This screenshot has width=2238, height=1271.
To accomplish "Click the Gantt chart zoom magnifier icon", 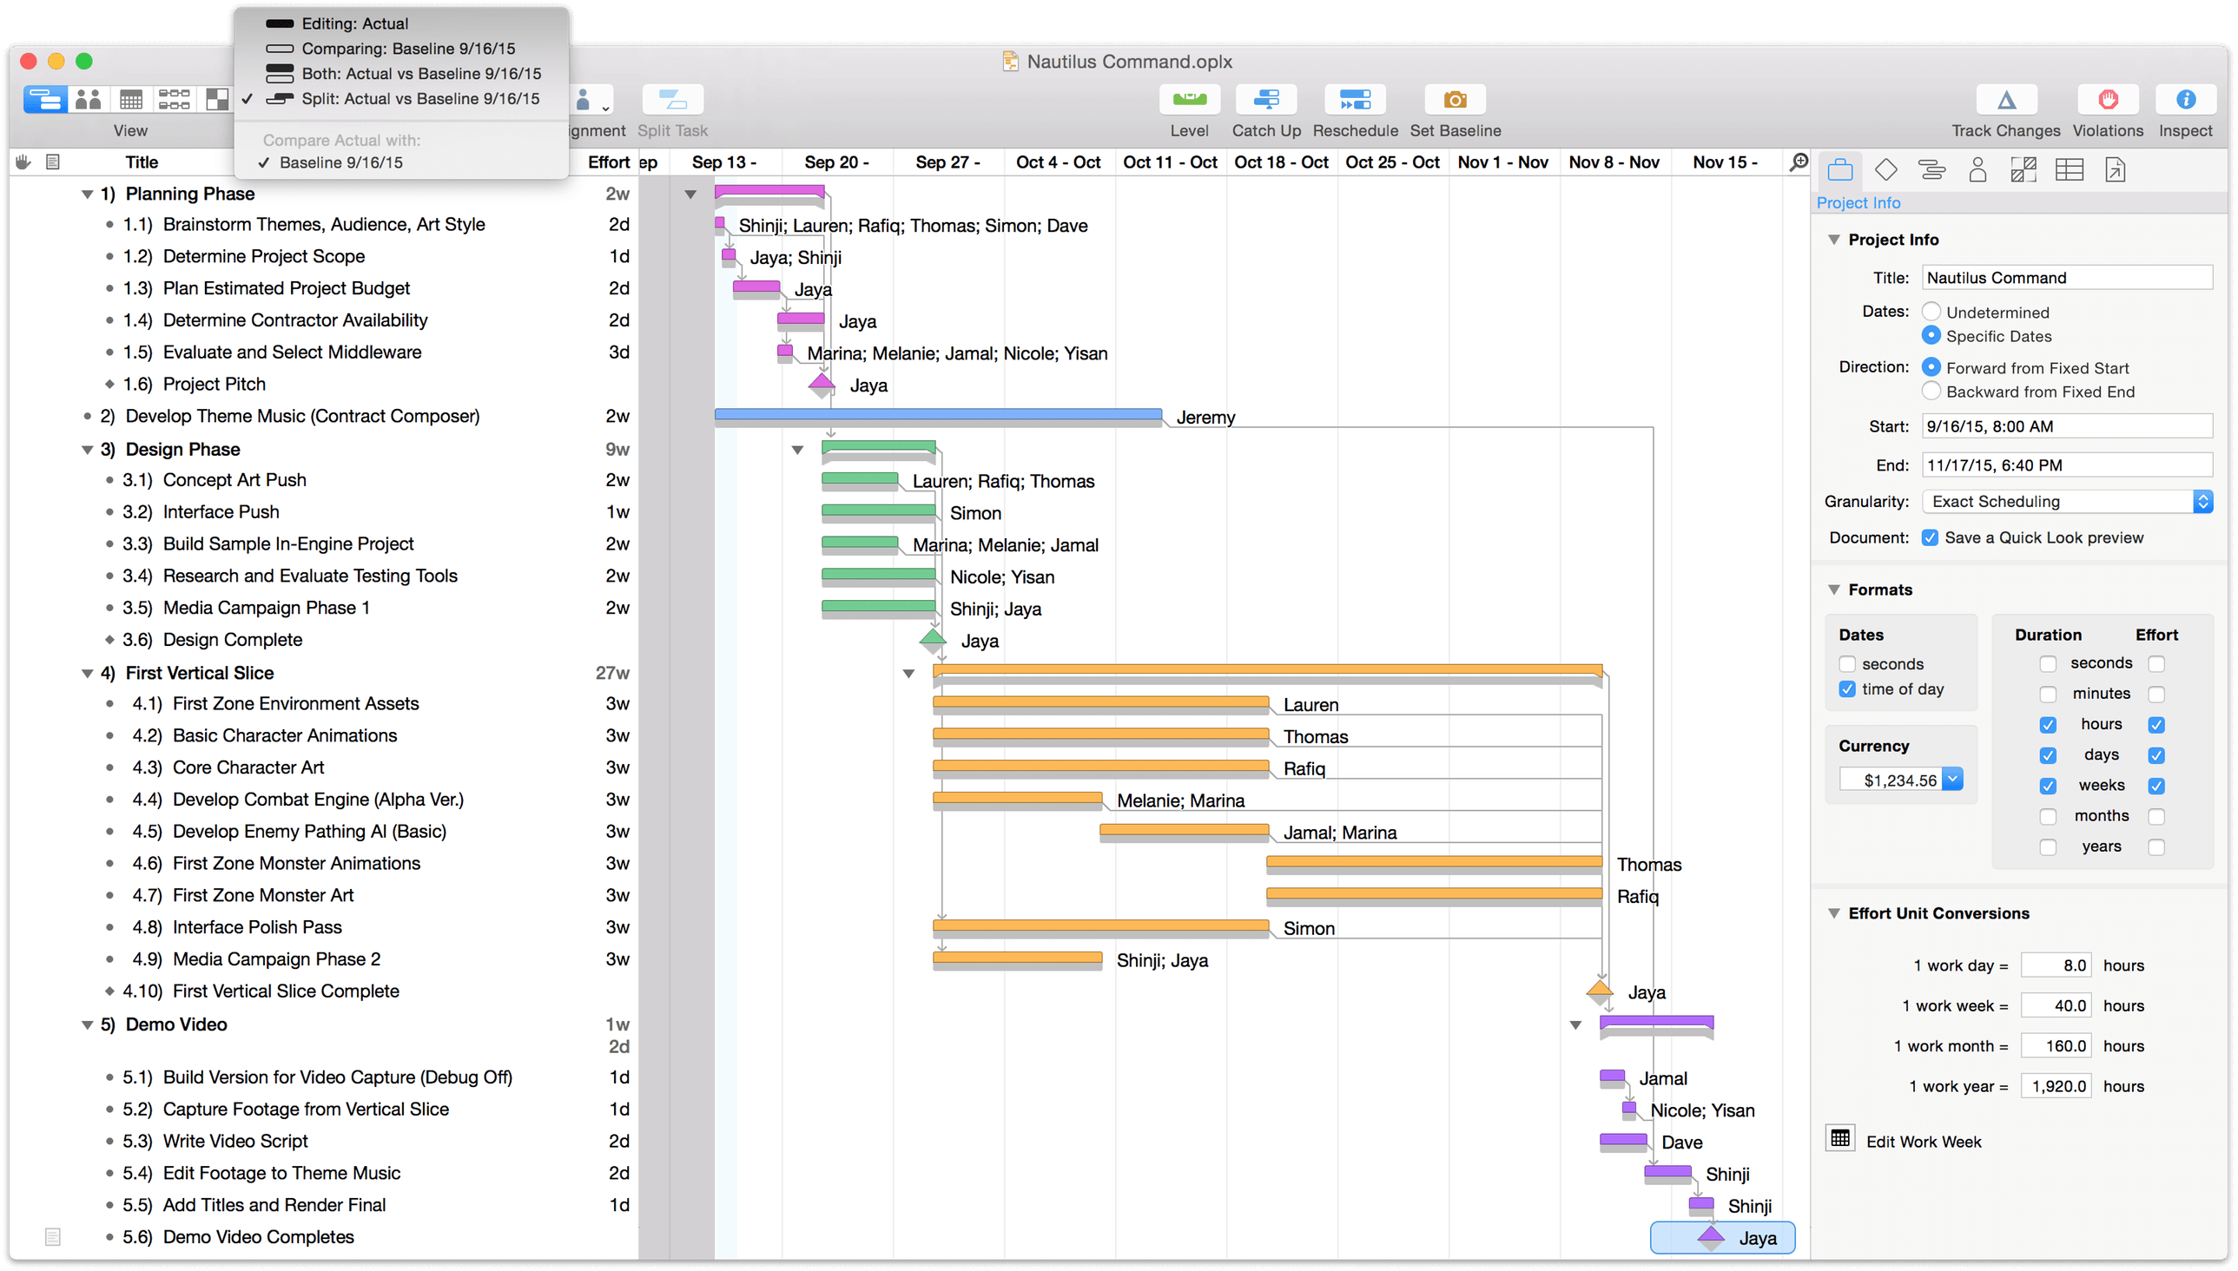I will [x=1798, y=162].
